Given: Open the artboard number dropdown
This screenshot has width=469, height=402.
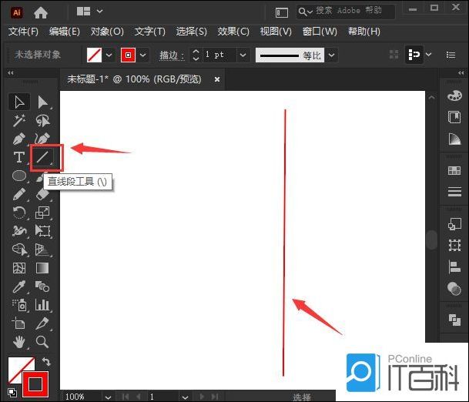Looking at the screenshot, I should point(185,397).
